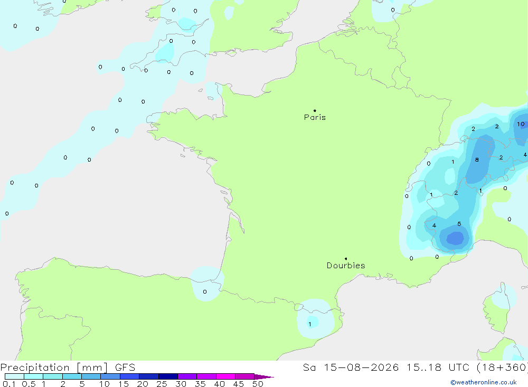Click the '50' legend scale value
The image size is (528, 387).
pos(258,384)
